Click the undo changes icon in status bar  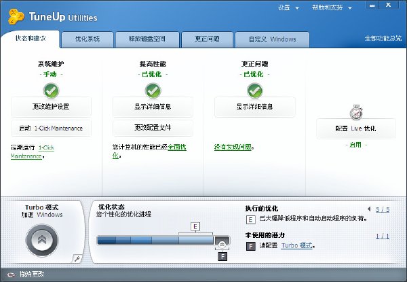click(11, 275)
